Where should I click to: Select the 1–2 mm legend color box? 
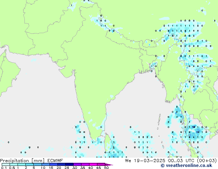click(22, 165)
